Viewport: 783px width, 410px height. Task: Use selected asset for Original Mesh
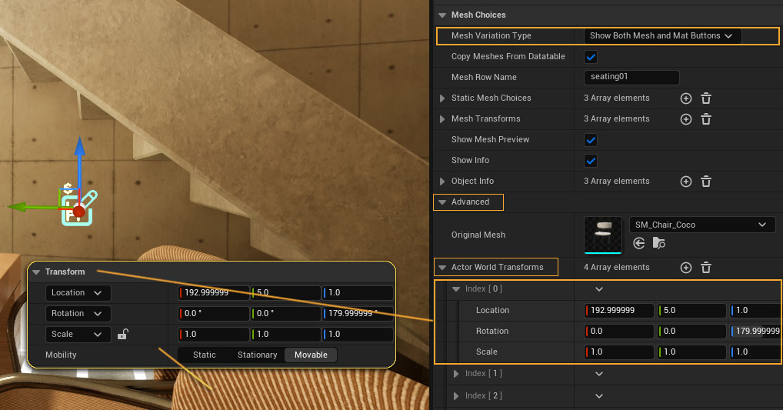point(638,243)
